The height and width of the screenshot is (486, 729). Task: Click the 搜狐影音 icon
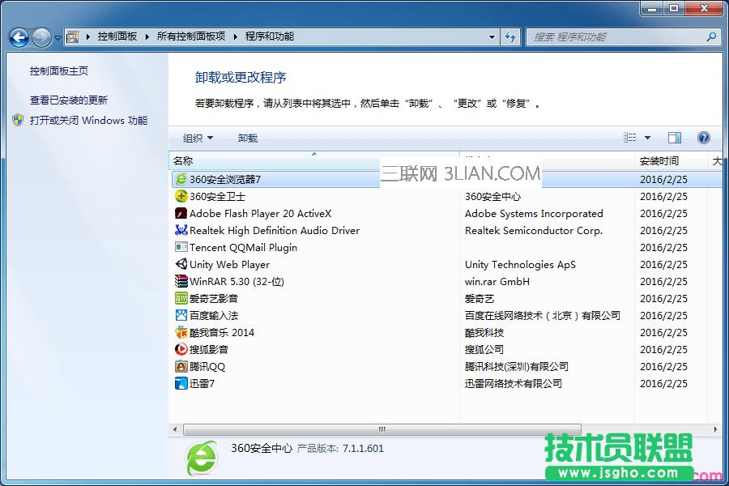[181, 349]
